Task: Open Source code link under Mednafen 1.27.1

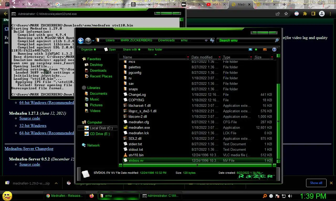Action: click(30, 118)
